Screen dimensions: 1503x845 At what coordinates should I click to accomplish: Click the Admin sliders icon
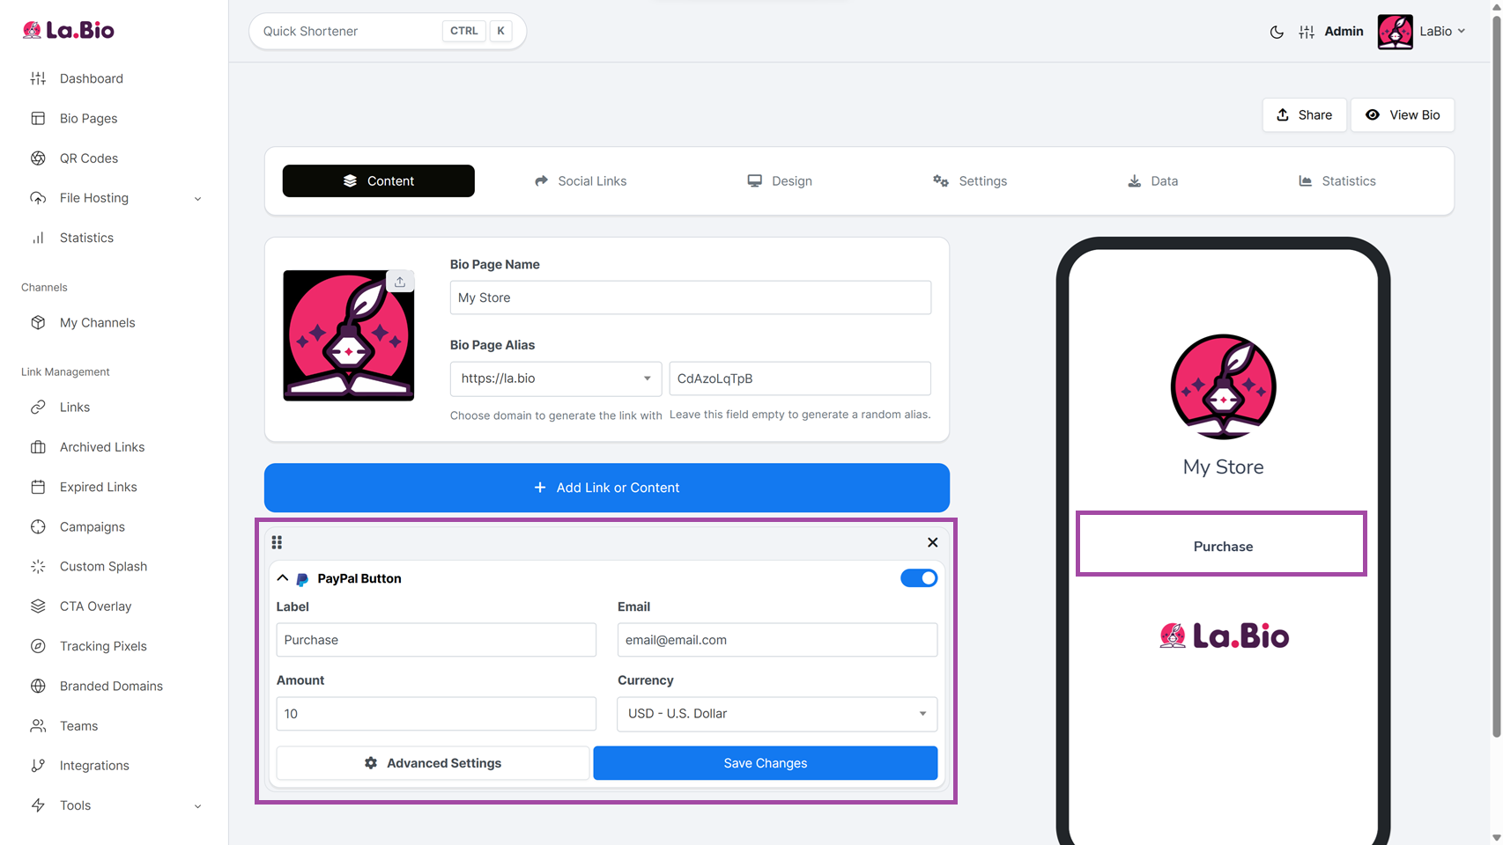(x=1307, y=32)
